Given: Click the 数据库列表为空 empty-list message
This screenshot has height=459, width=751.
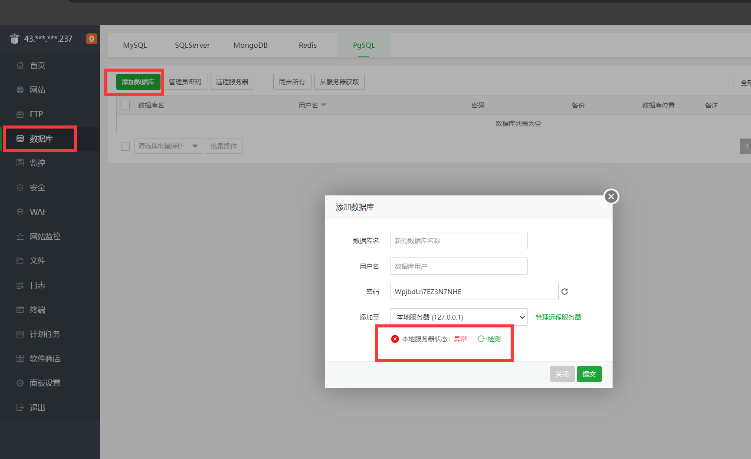Looking at the screenshot, I should pos(518,124).
